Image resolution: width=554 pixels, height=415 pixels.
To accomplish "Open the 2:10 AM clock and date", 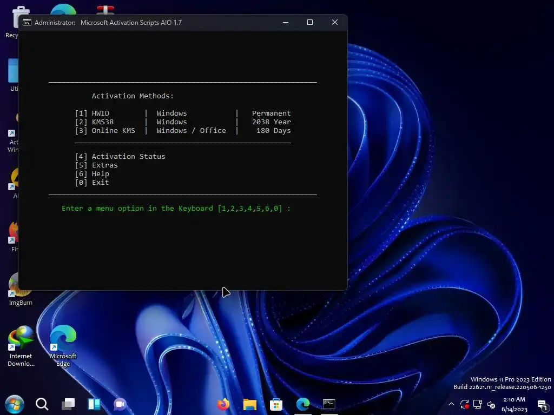I will 515,404.
